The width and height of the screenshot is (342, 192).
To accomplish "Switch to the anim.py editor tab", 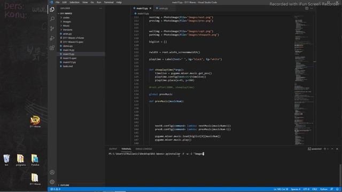I will (164, 9).
